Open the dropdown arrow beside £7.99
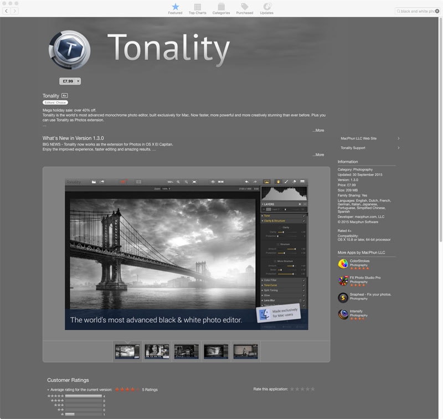 click(78, 81)
